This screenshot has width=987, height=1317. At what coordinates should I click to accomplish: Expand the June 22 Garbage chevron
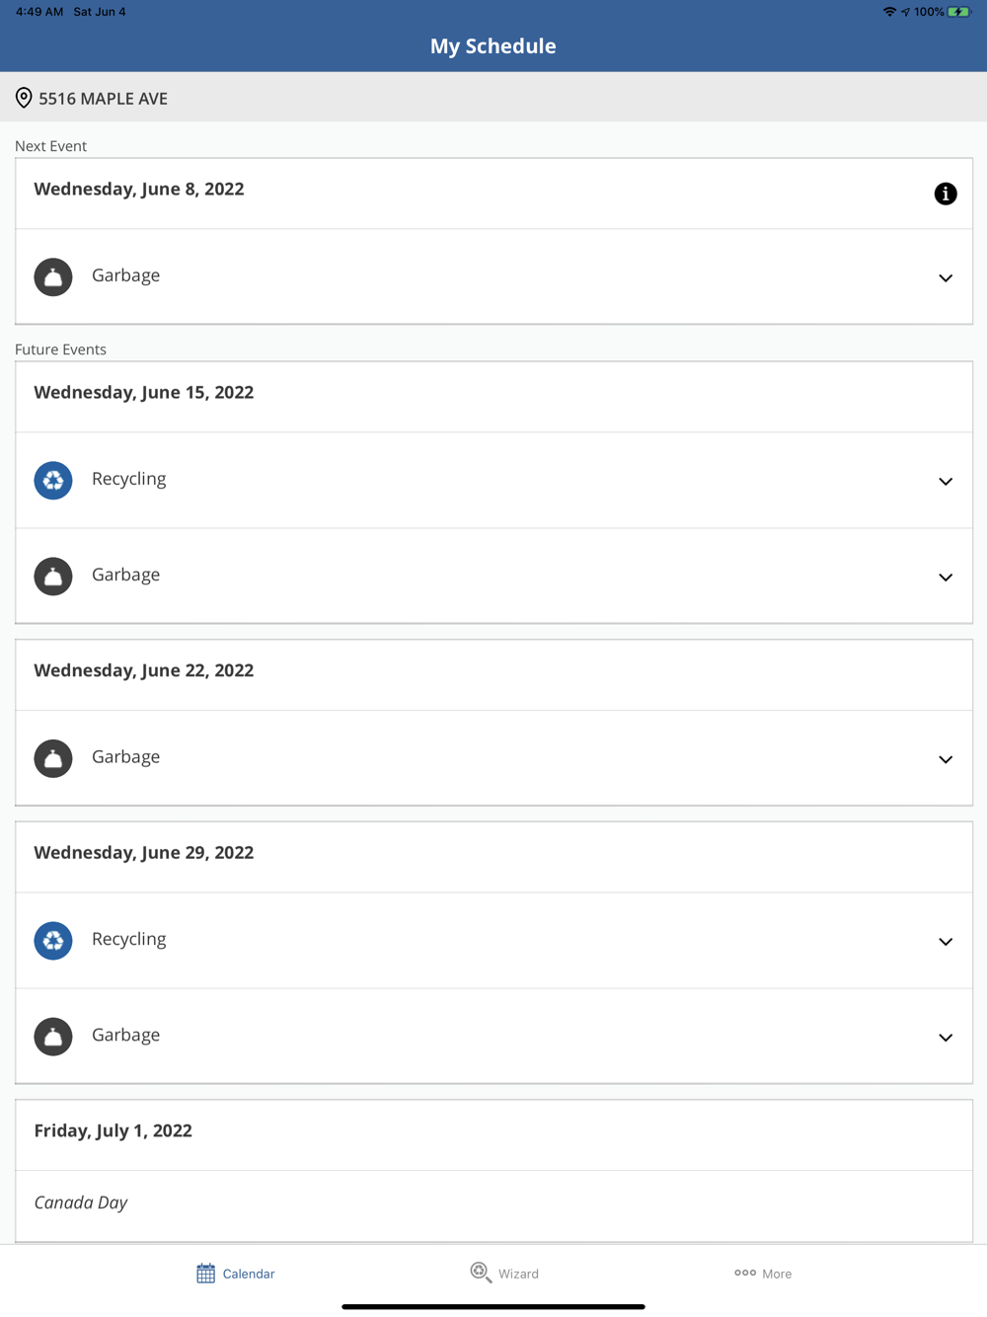pos(945,760)
